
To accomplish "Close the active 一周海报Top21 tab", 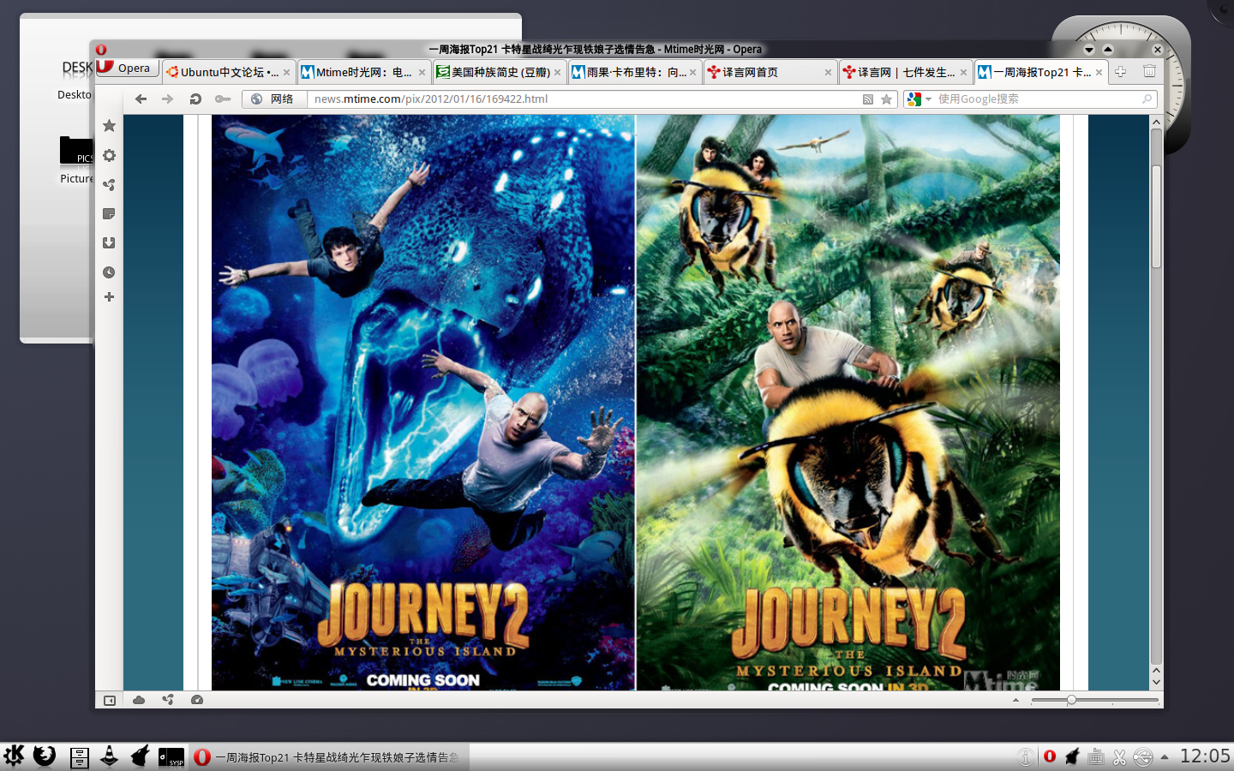I will [1099, 73].
